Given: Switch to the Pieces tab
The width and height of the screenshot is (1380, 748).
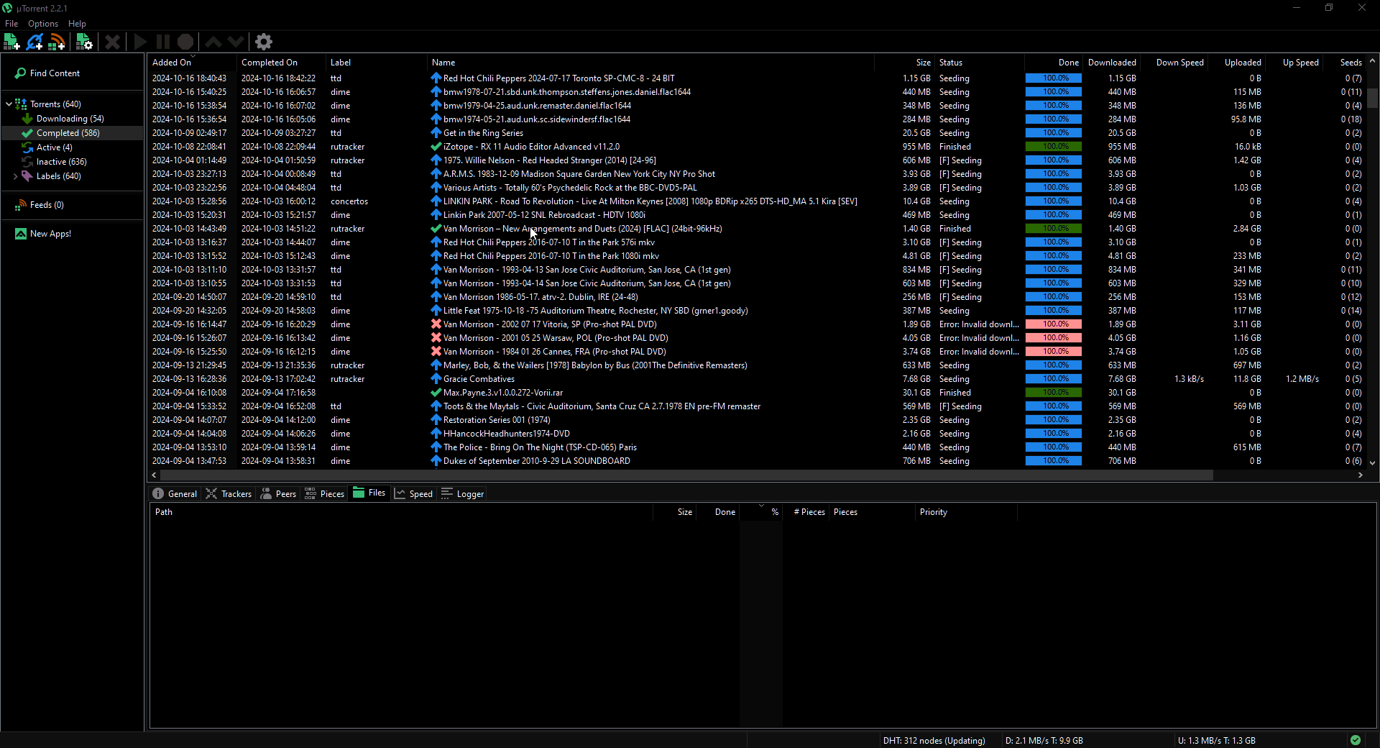Looking at the screenshot, I should pos(324,494).
